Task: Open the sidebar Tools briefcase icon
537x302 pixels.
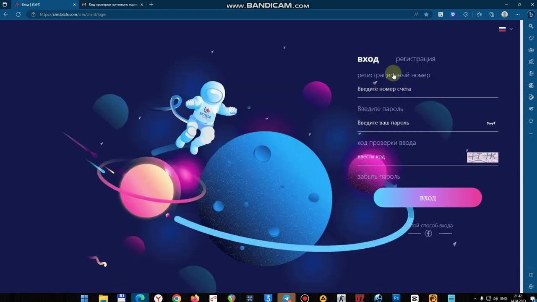Action: [x=531, y=50]
